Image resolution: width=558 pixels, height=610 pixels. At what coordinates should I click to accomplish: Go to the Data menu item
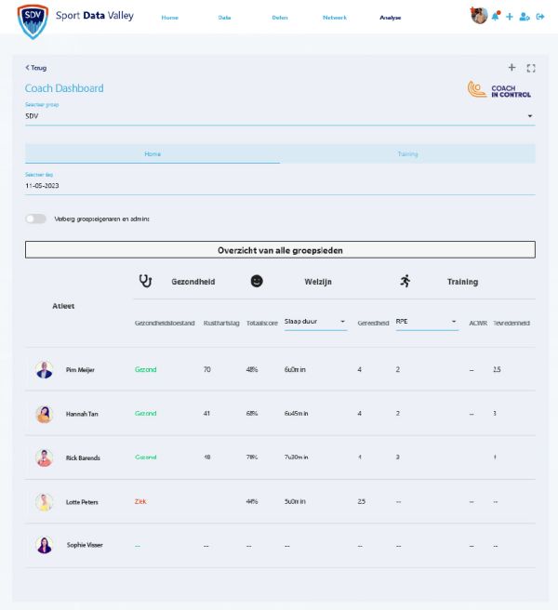point(224,18)
